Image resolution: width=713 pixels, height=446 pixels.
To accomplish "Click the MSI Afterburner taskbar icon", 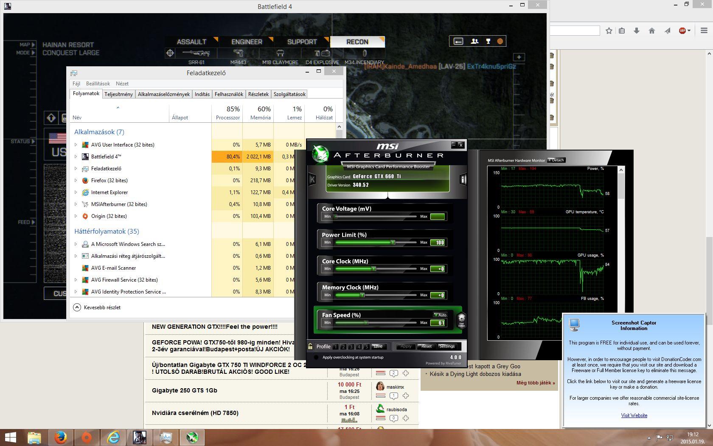I will (x=192, y=438).
